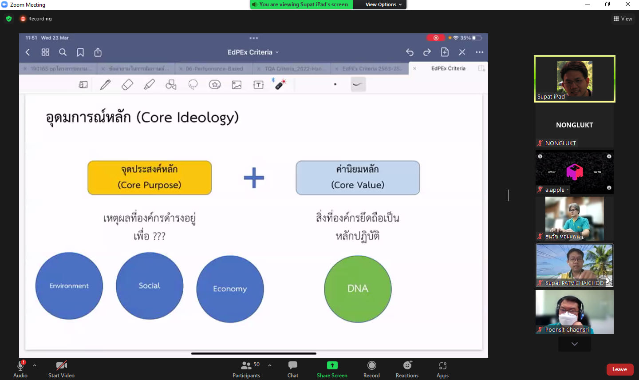Open the Participants panel
The height and width of the screenshot is (380, 639).
246,369
